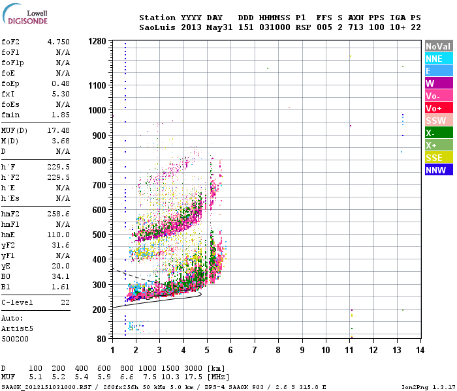The width and height of the screenshot is (457, 391).
Task: Click the B0 value 34.1
Action: (x=61, y=276)
